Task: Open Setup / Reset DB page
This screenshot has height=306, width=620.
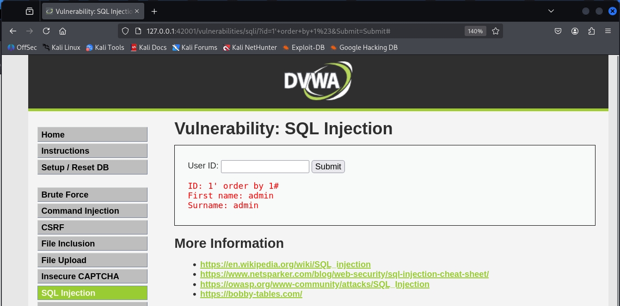Action: [92, 167]
